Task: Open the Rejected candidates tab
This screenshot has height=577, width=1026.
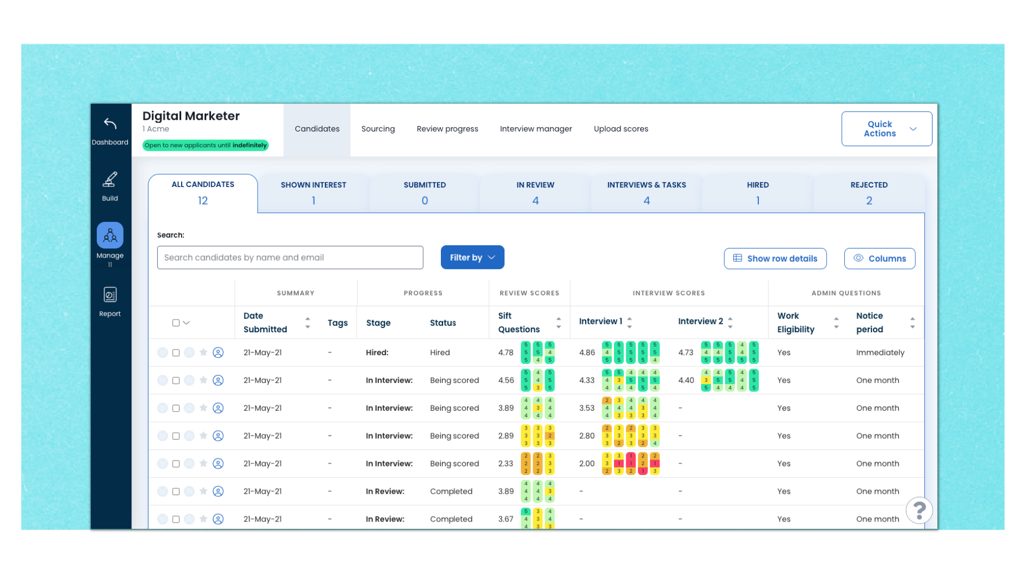Action: (x=869, y=192)
